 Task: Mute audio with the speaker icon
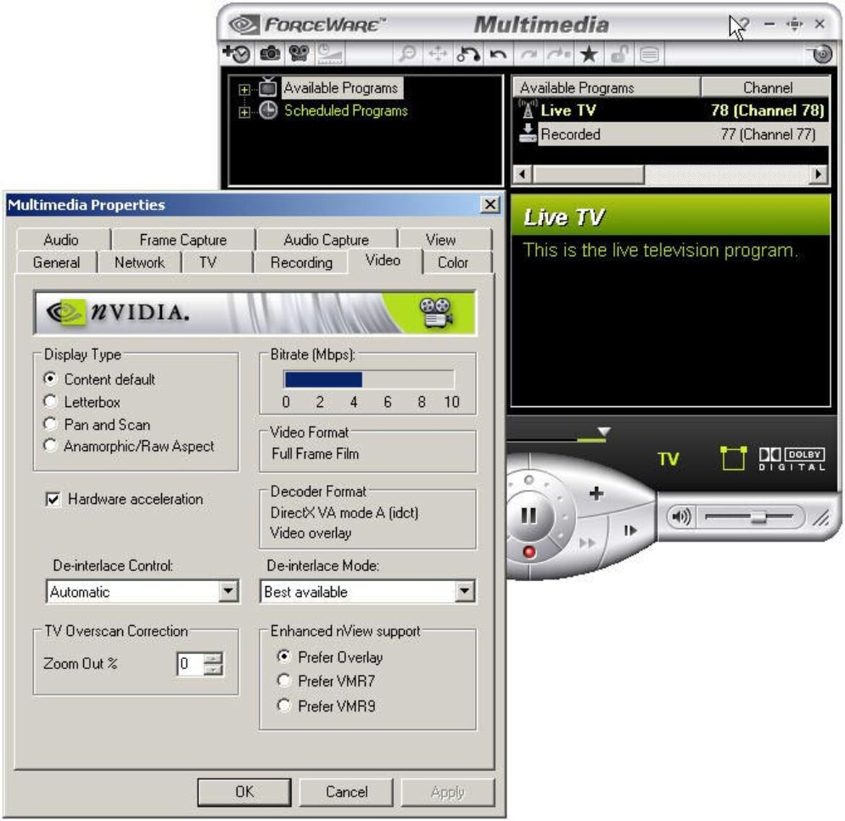point(681,517)
